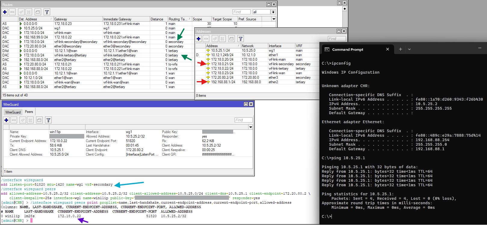
Task: Remove WireGuard peer with minus icon
Action: tap(14, 120)
